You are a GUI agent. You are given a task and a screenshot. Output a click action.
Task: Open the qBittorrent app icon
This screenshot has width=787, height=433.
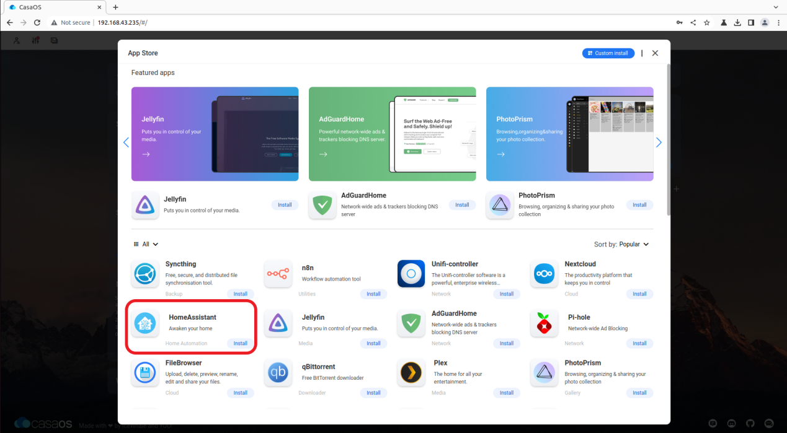pyautogui.click(x=278, y=373)
